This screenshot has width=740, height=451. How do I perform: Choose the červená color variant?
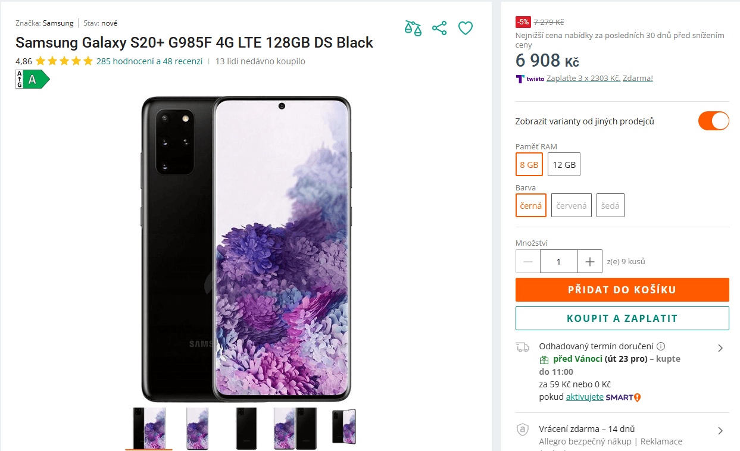coord(572,206)
